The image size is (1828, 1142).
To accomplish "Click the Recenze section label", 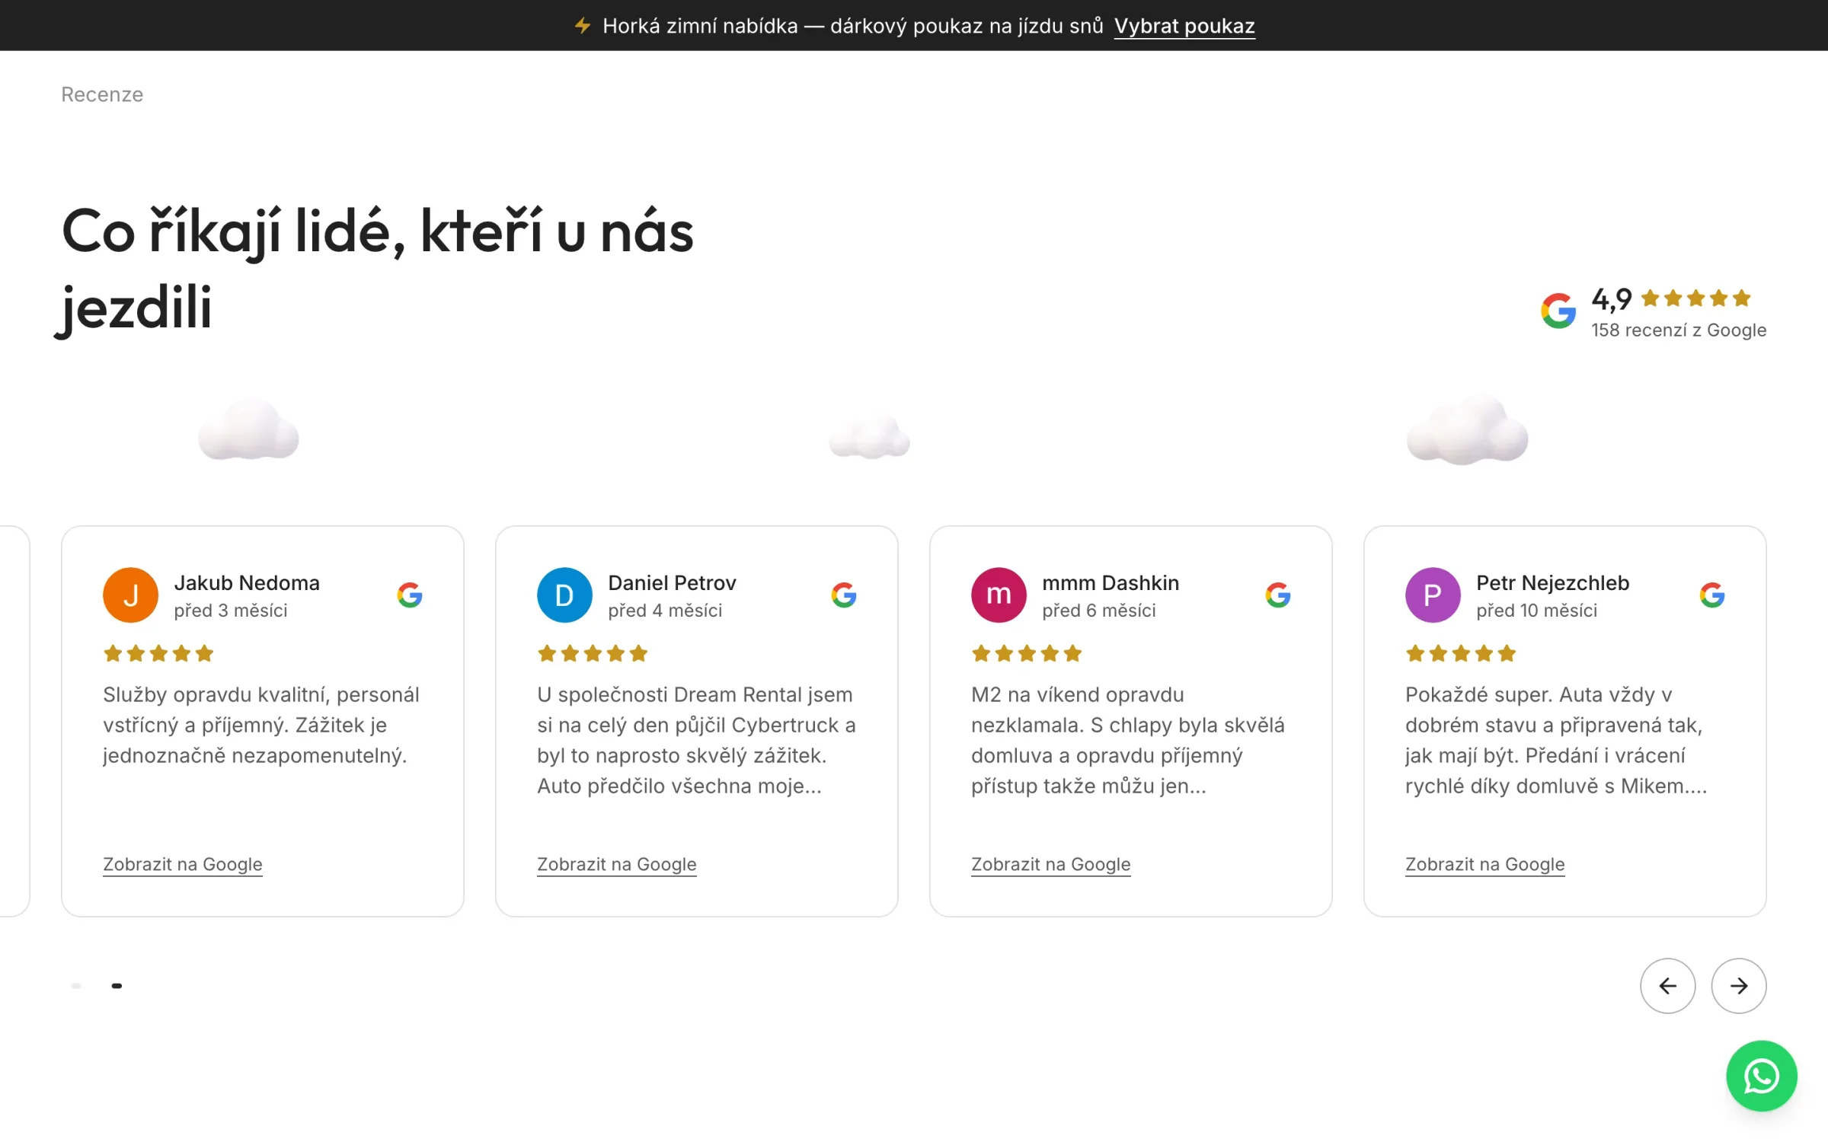I will 102,94.
